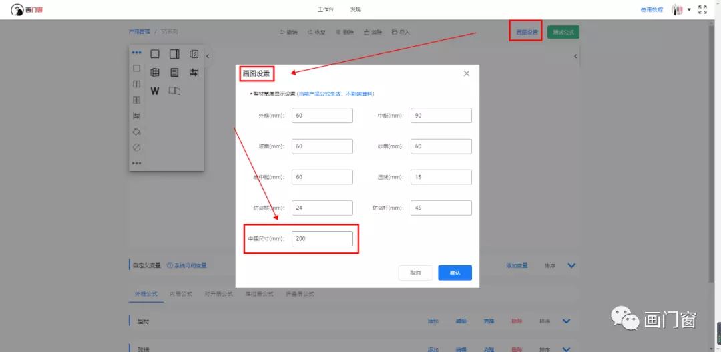This screenshot has height=352, width=721.
Task: Select the two-pane split frame icon in the left toolbar
Action: [136, 84]
